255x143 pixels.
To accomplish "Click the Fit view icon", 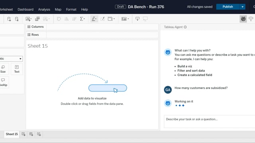I will coord(110,19).
